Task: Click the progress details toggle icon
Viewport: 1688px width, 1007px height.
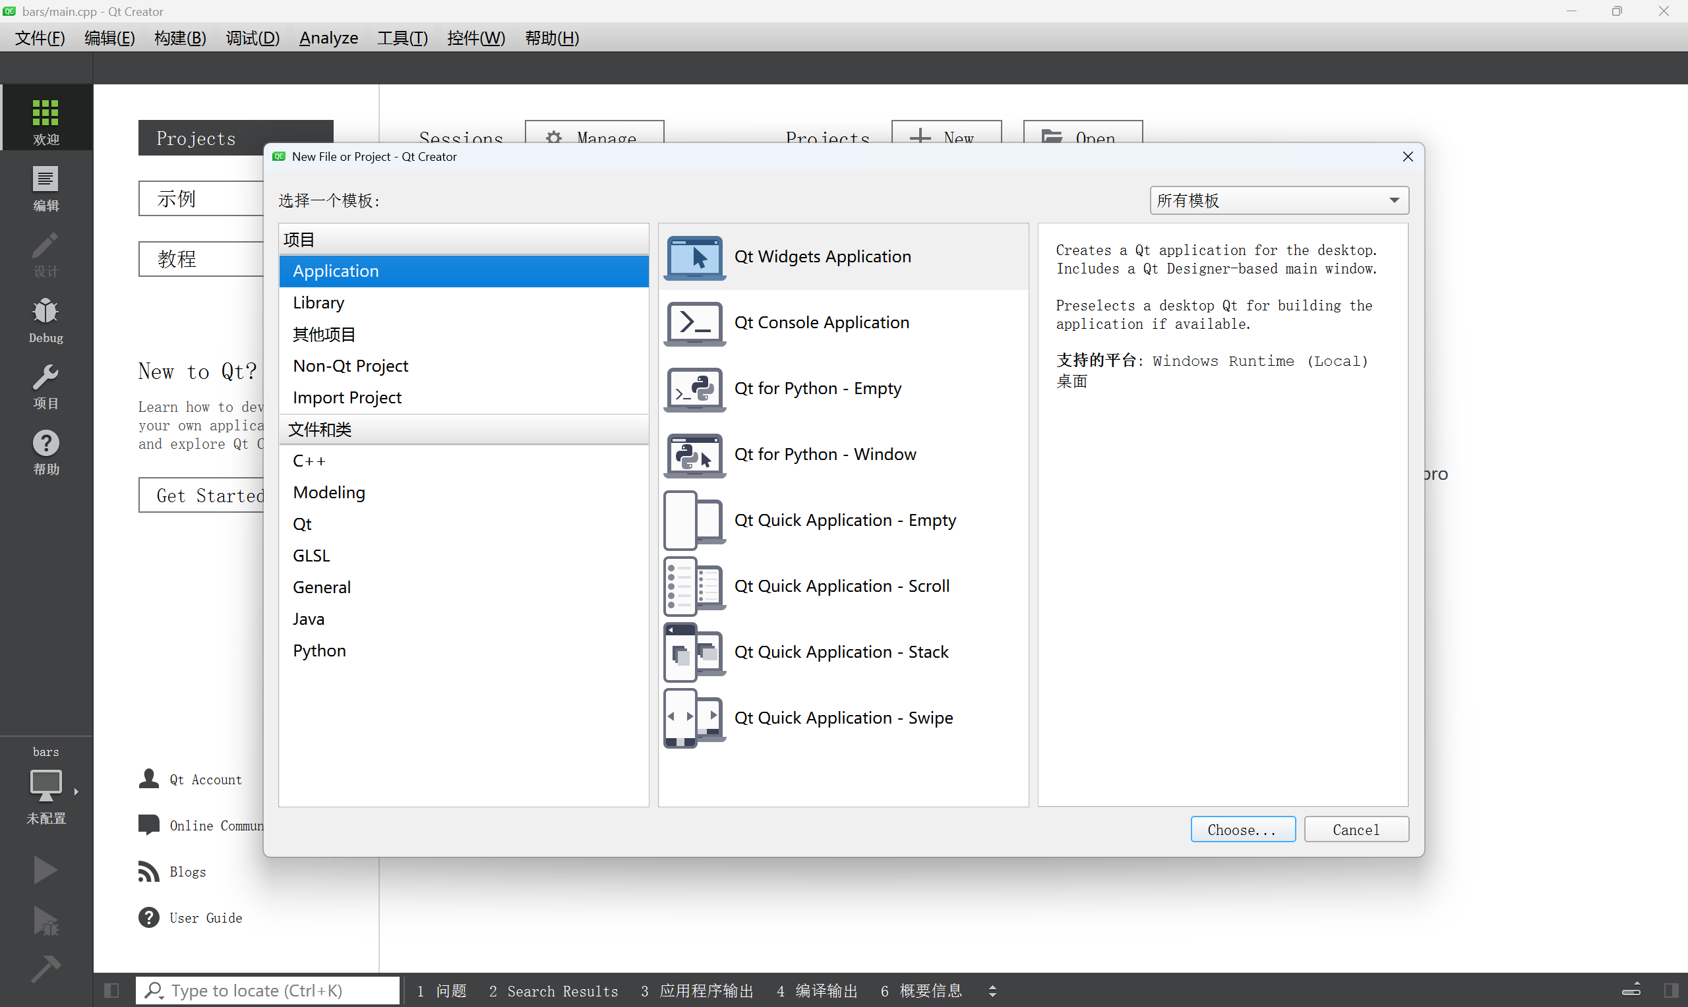Action: pyautogui.click(x=1633, y=989)
